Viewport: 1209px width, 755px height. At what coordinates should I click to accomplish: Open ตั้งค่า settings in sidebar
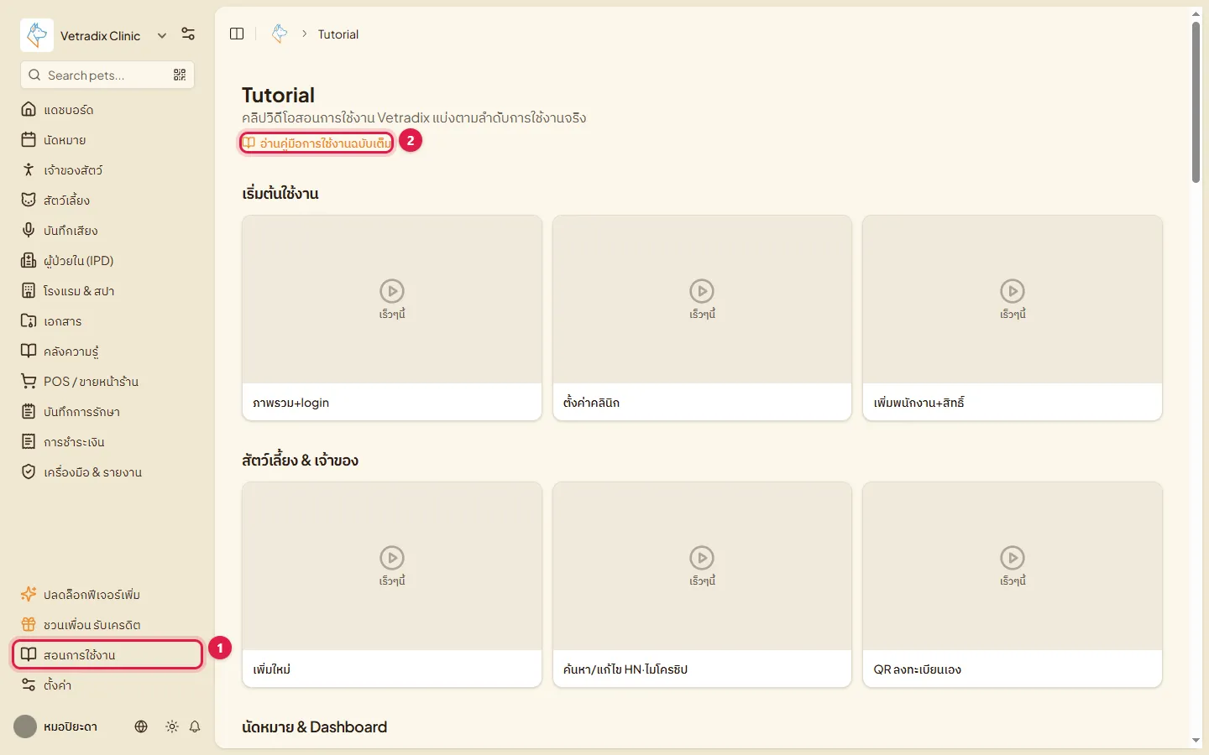[107, 685]
